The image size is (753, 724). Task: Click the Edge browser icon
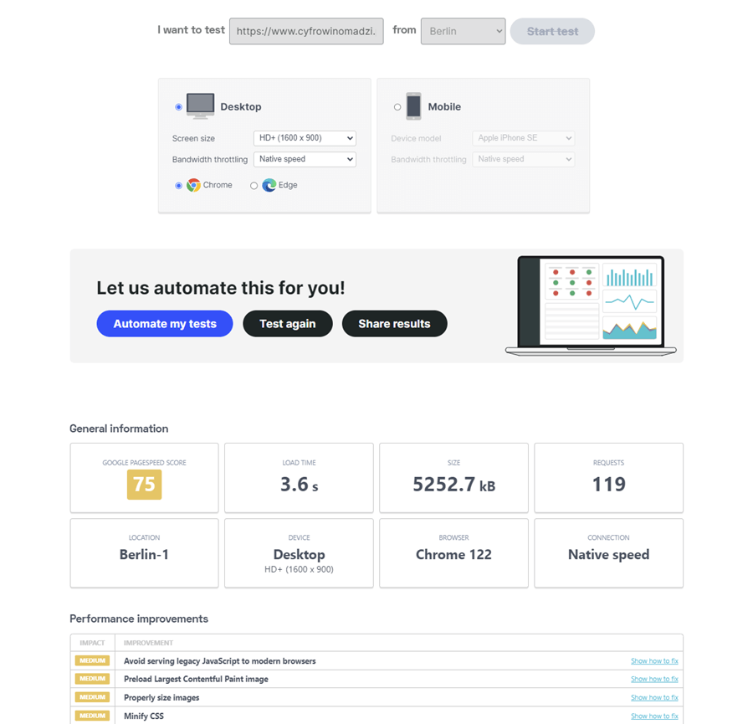[269, 185]
